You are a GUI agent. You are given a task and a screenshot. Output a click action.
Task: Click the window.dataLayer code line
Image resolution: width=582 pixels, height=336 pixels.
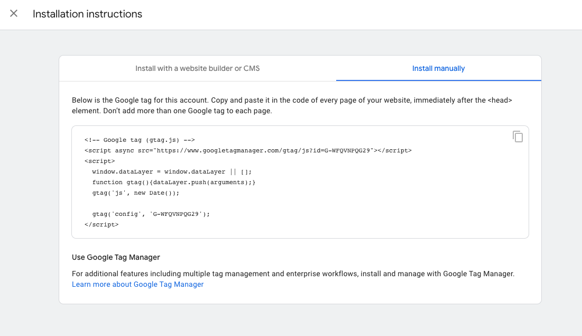[172, 172]
